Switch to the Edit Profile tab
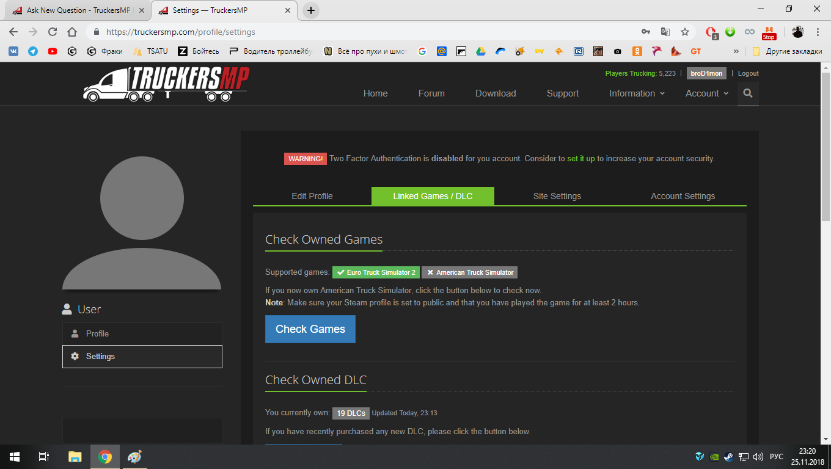831x469 pixels. pos(312,196)
